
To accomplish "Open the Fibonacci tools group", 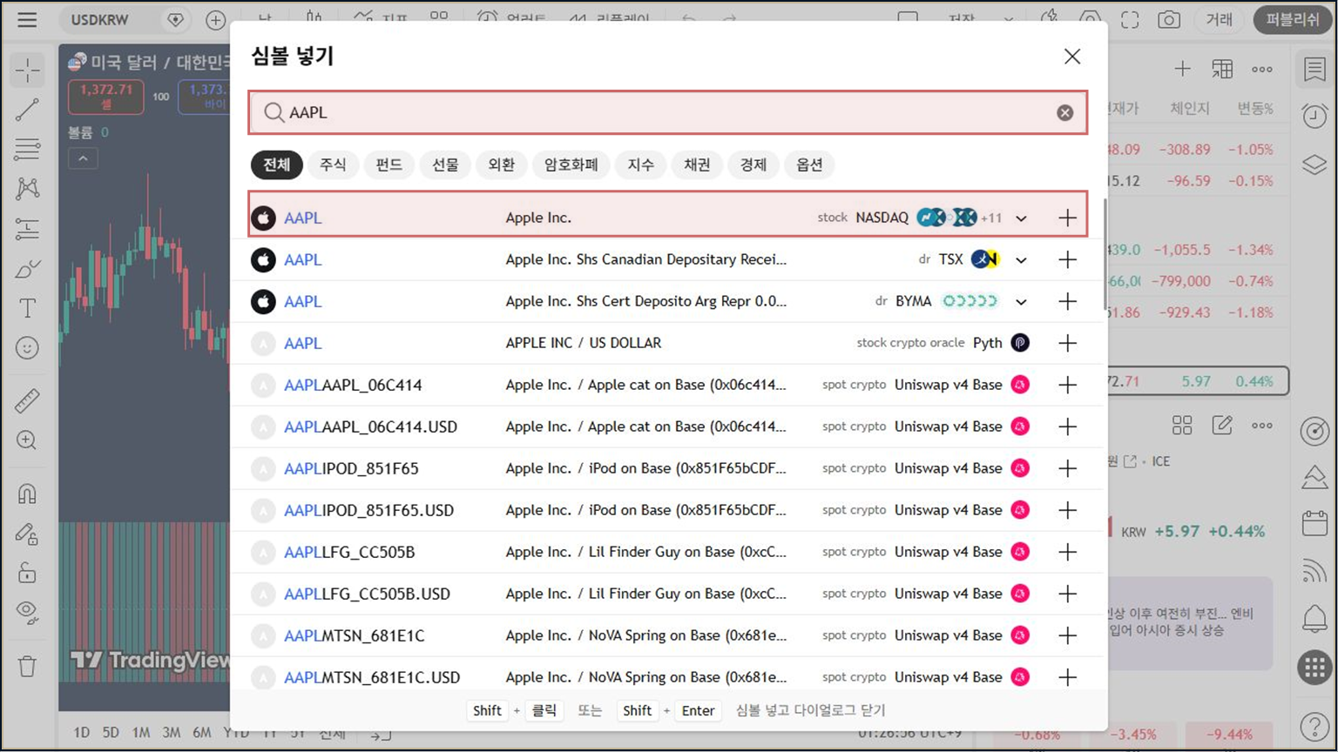I will point(27,149).
